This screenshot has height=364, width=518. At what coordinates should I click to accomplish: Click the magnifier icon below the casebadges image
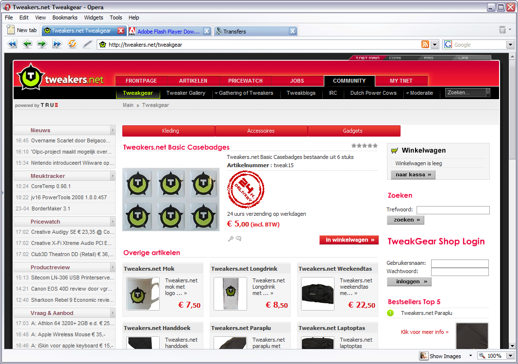(x=231, y=239)
